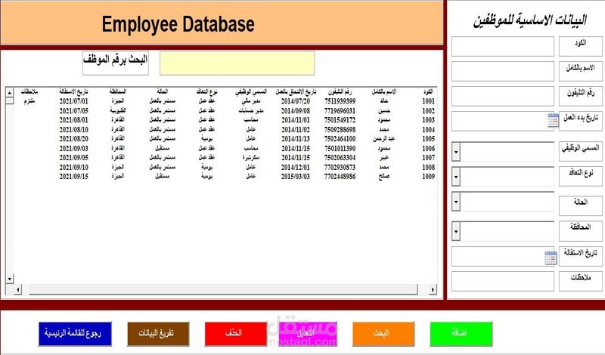Viewport: 605px width, 355px height.
Task: Select the row with code 1009
Action: (225, 177)
